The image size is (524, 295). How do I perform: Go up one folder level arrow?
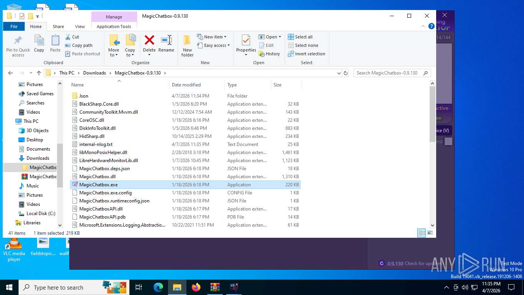click(39, 73)
